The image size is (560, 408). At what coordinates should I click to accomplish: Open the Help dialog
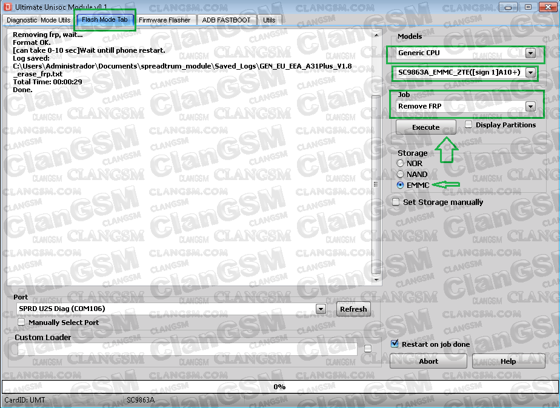point(508,361)
